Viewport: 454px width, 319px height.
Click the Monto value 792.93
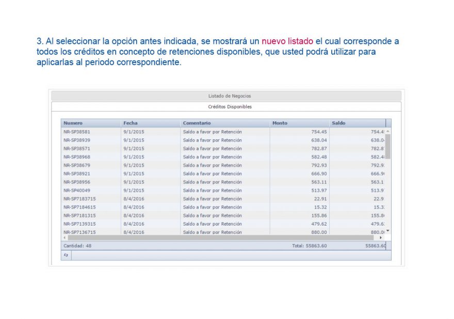click(319, 166)
